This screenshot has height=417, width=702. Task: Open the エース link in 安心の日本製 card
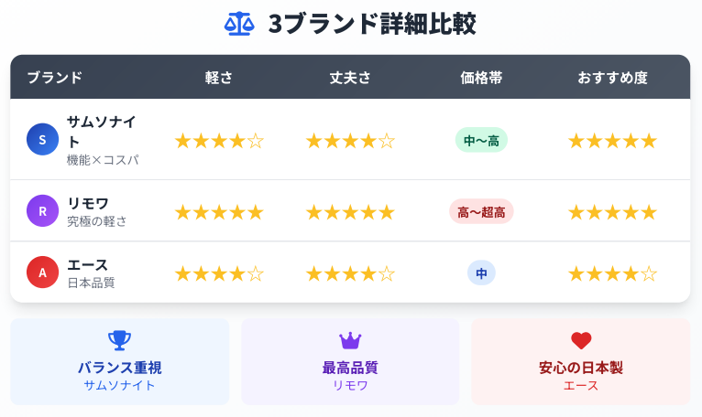click(x=581, y=385)
